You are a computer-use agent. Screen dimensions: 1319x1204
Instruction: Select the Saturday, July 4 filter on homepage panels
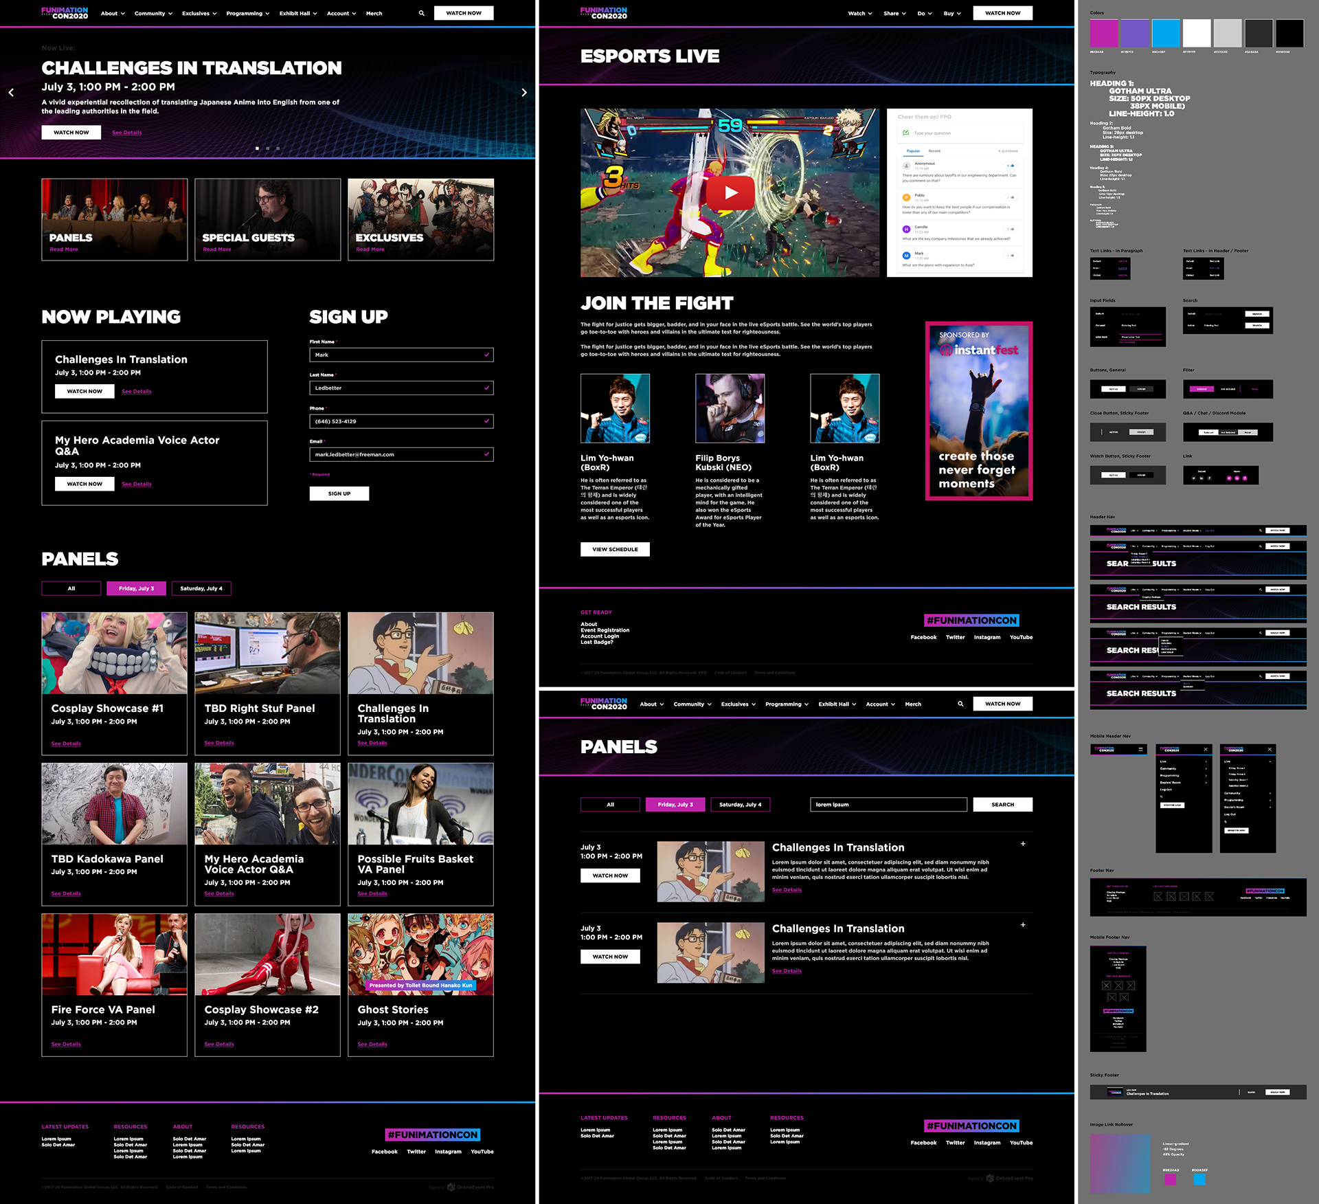point(201,588)
